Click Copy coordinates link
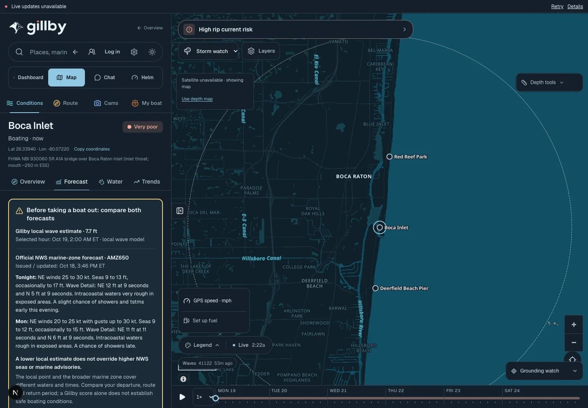The width and height of the screenshot is (588, 408). [x=92, y=149]
